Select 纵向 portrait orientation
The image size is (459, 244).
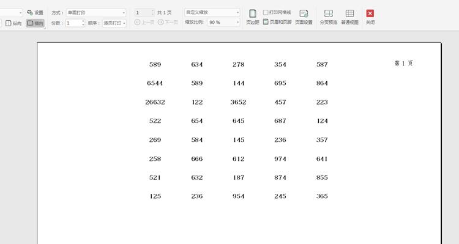[x=13, y=23]
